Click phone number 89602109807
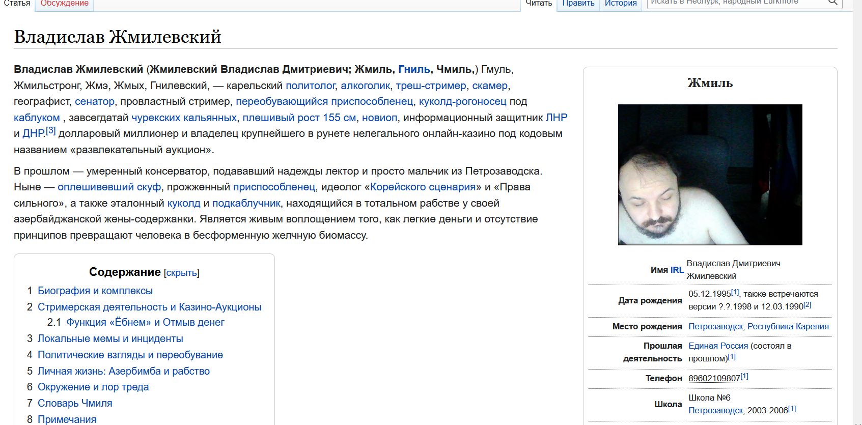Screen dimensions: 862x425 pyautogui.click(x=714, y=378)
